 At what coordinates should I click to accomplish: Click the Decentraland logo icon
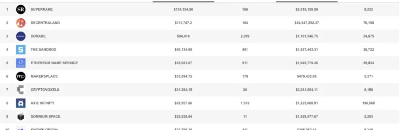click(x=21, y=23)
